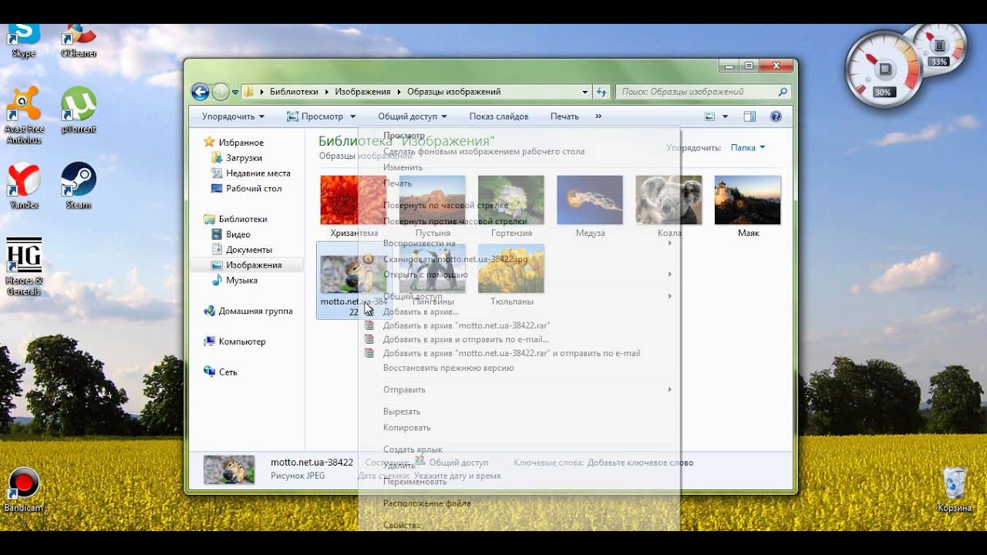Choose Добавить в архив... menu entry
This screenshot has height=555, width=987.
[x=421, y=311]
